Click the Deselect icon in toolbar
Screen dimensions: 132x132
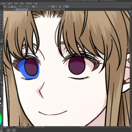40,7
